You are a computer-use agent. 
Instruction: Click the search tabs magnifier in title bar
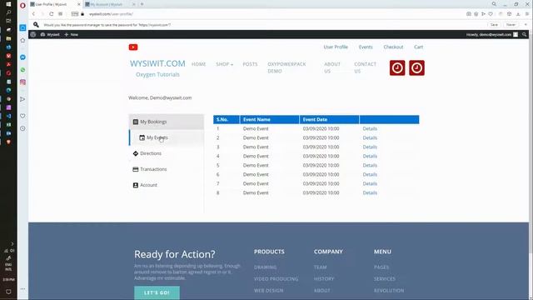pyautogui.click(x=494, y=4)
